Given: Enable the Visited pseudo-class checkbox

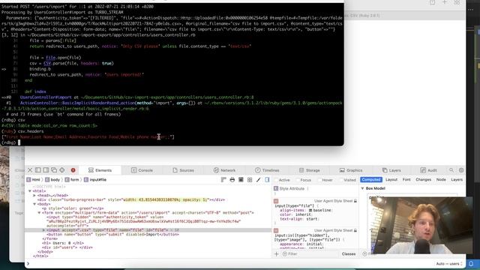Looking at the screenshot, I should point(341,180).
